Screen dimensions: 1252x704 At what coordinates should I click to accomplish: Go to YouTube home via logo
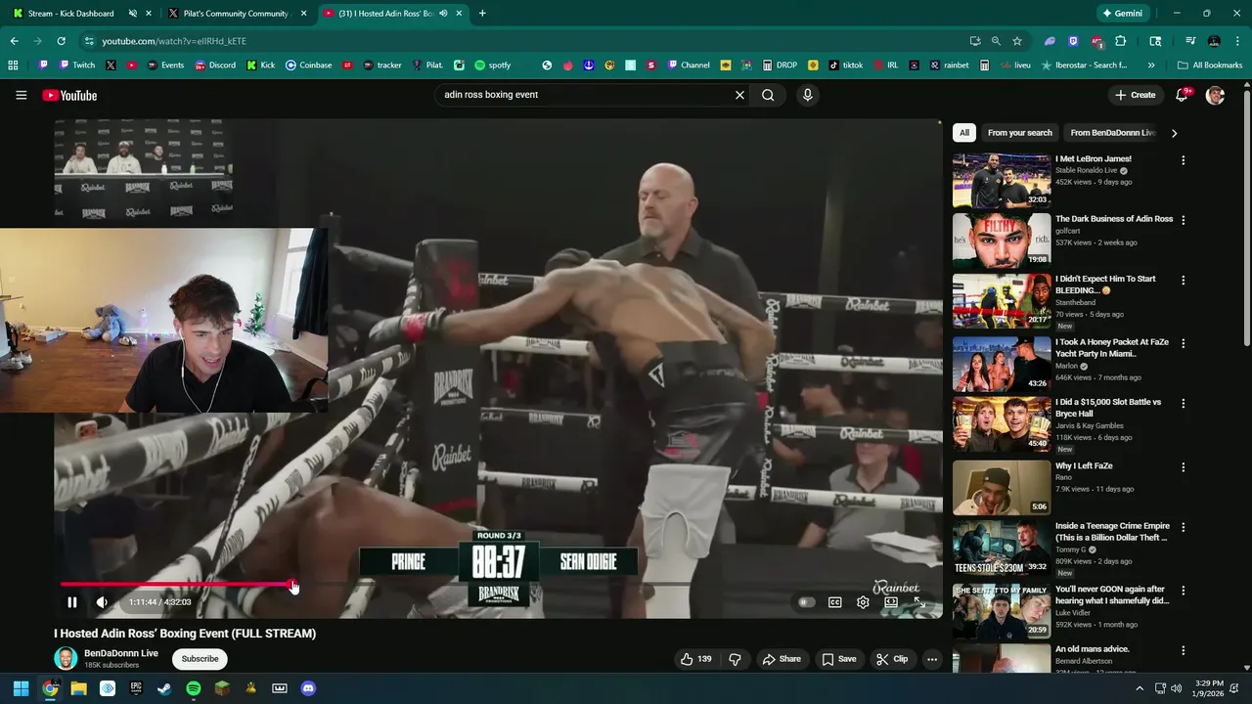[x=69, y=95]
